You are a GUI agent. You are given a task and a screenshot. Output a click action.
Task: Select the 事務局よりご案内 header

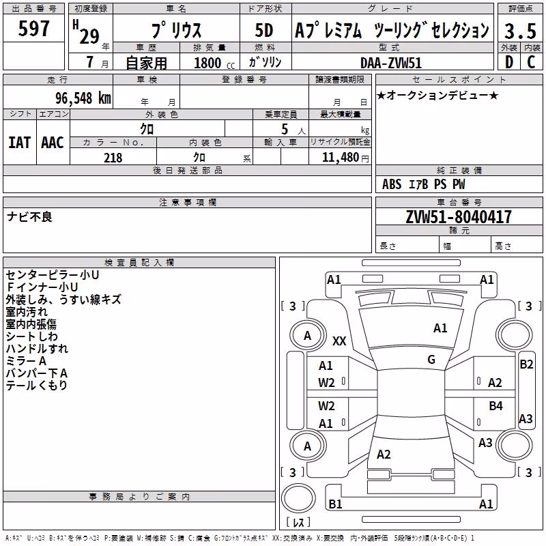click(139, 497)
